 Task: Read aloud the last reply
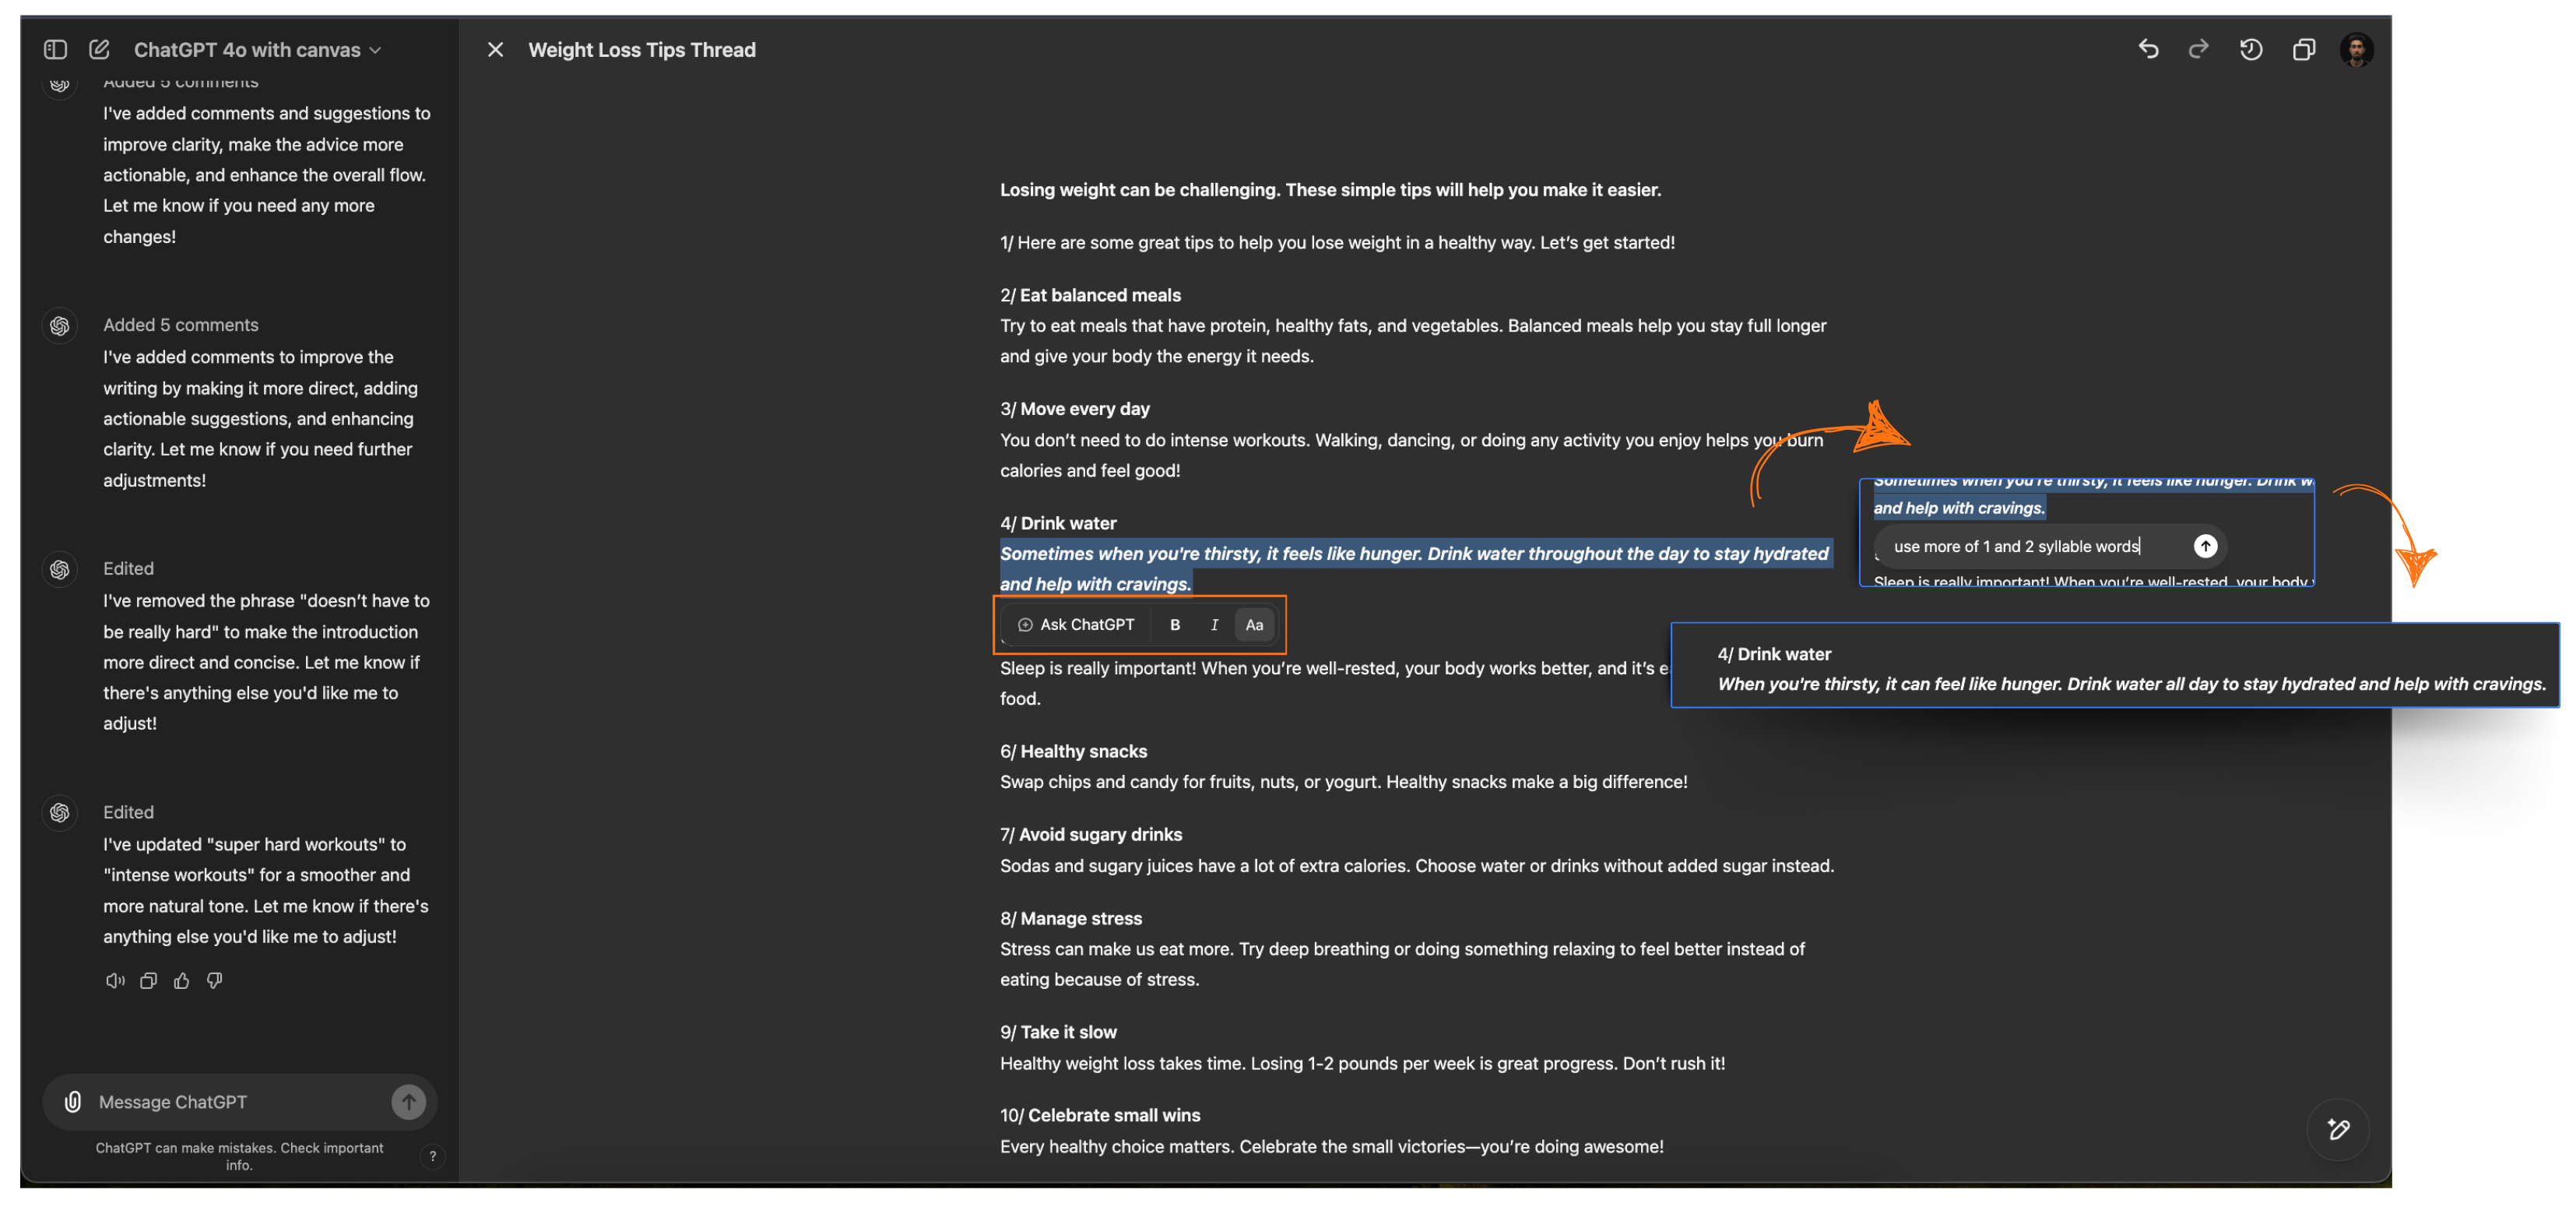pos(115,980)
